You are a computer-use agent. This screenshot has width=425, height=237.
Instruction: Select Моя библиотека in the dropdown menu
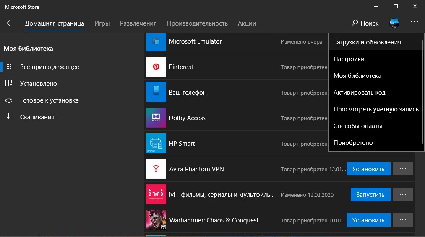point(375,76)
